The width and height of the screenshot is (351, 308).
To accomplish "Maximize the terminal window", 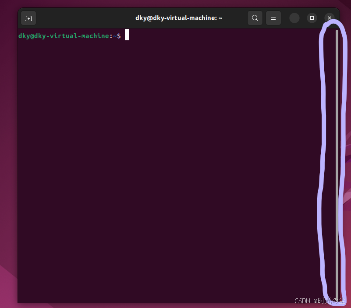I will coord(312,18).
